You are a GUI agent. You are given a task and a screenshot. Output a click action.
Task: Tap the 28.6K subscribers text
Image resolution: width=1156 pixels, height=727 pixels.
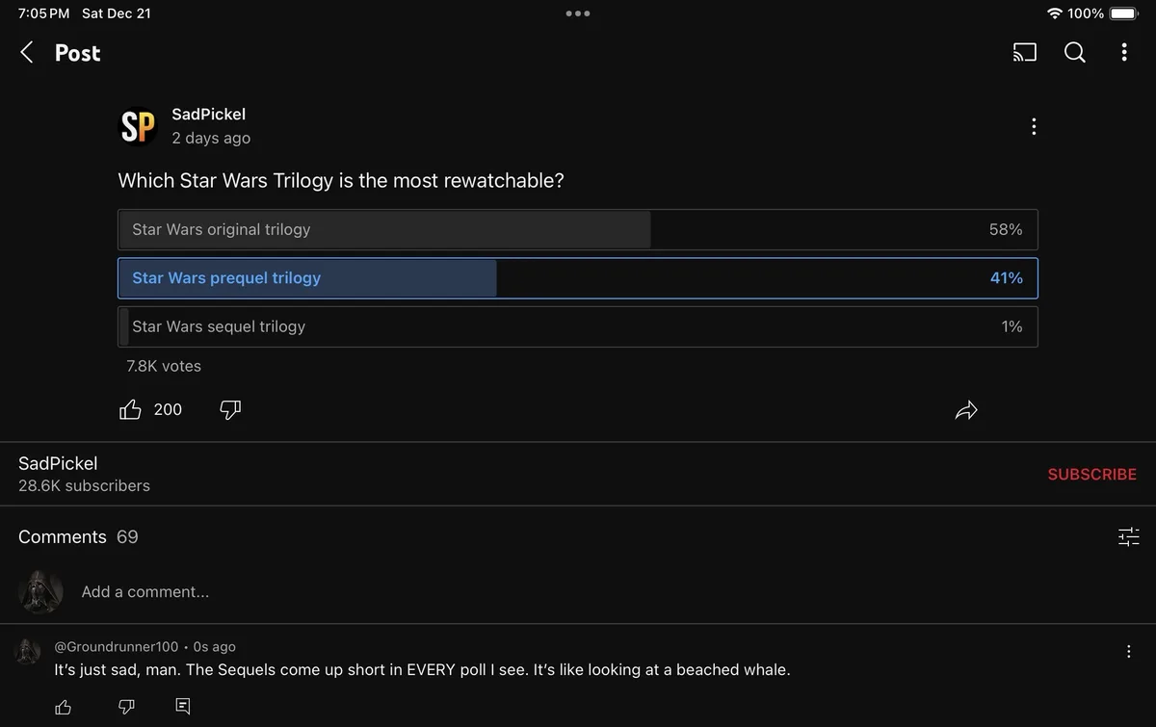tap(84, 486)
